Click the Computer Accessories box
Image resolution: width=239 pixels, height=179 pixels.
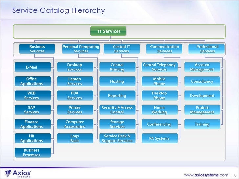point(75,124)
